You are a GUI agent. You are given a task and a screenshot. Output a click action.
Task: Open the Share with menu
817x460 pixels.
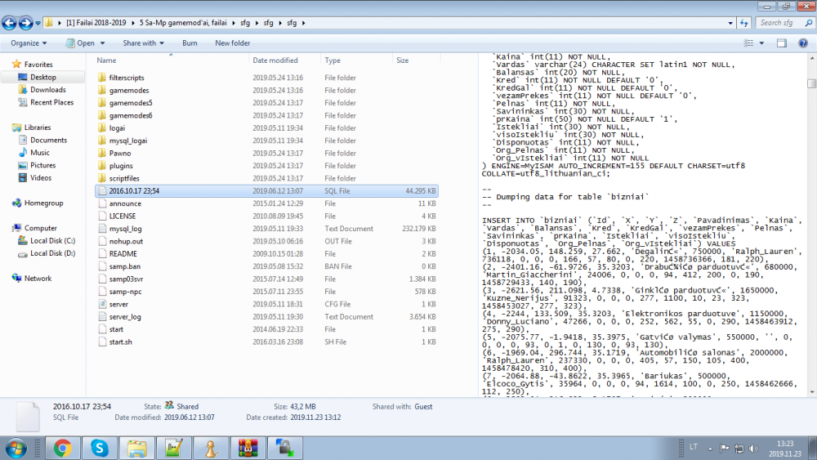click(x=143, y=43)
